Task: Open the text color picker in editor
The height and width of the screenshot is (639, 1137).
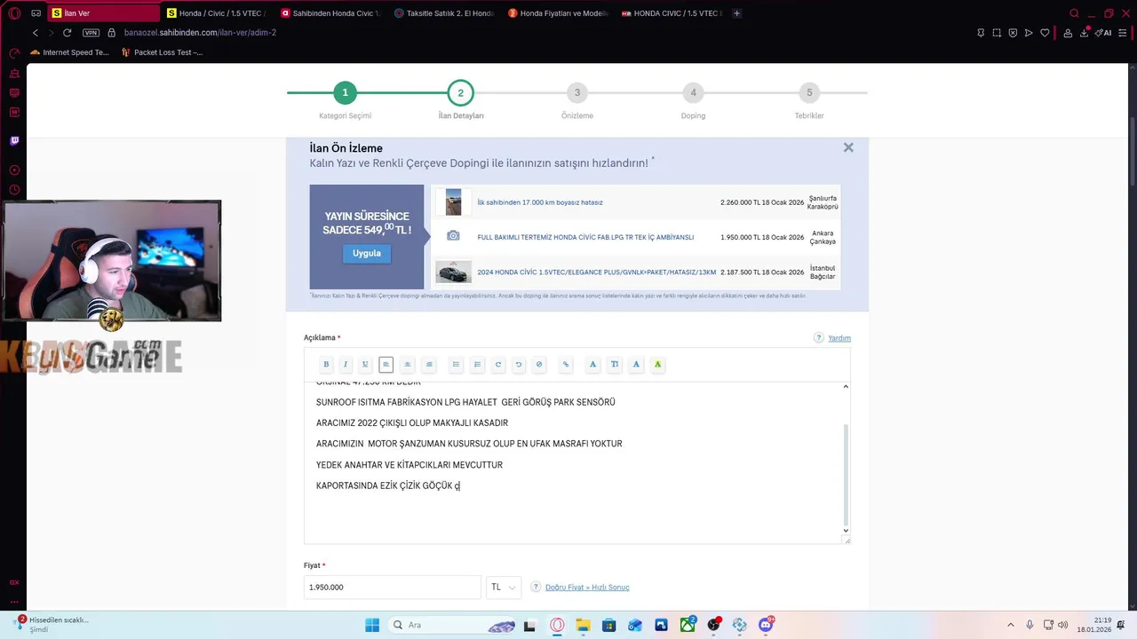Action: pyautogui.click(x=636, y=365)
